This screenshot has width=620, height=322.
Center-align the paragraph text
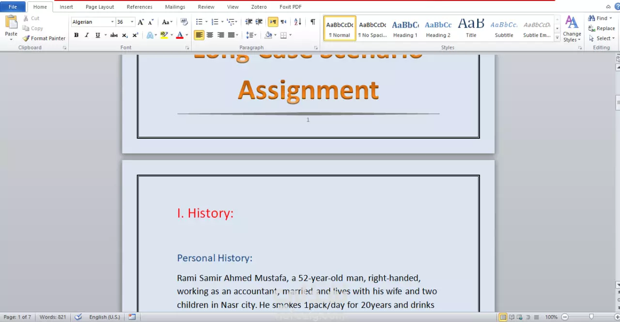[x=210, y=35]
